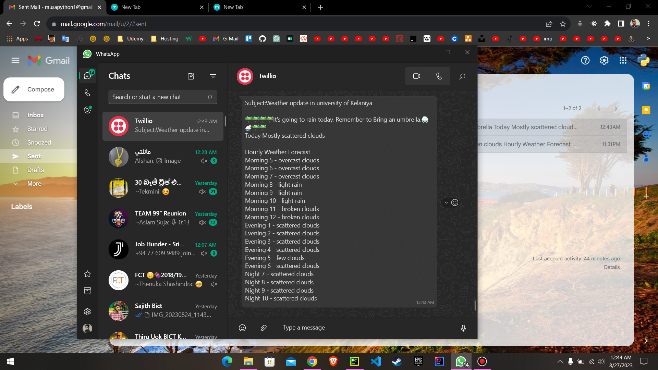Switch to the Calls section in WhatsApp sidebar

pos(87,92)
